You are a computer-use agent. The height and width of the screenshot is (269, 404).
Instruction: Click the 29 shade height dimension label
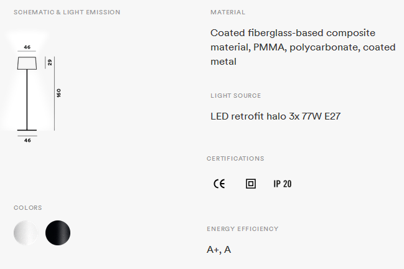coord(50,62)
